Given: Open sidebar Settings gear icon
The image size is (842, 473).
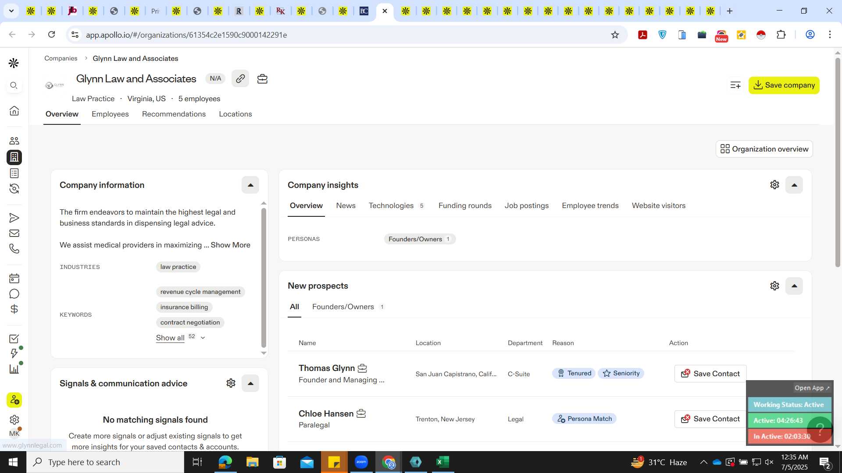Looking at the screenshot, I should coord(14,420).
